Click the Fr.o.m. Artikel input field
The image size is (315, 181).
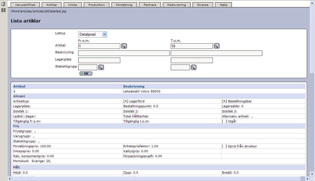point(99,46)
